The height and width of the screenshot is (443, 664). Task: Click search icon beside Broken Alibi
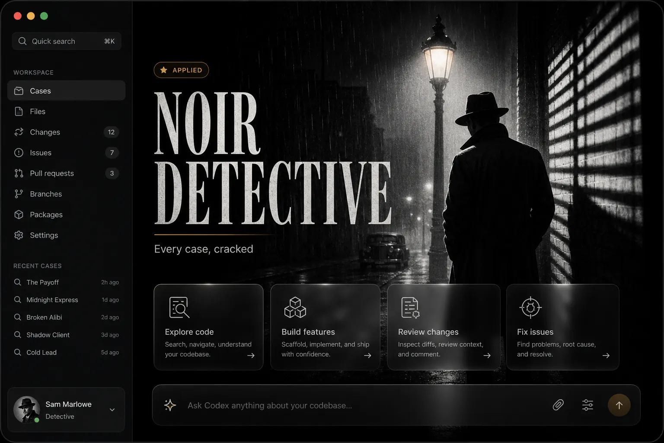point(18,317)
